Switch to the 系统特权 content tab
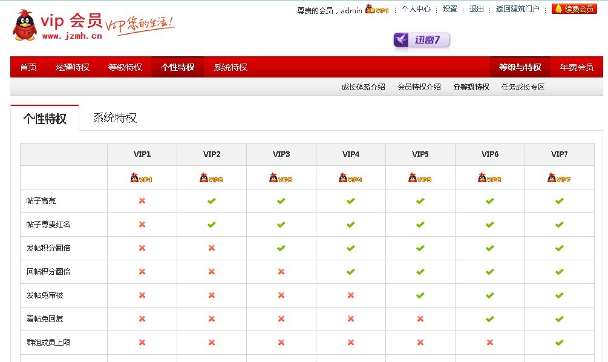608x362 pixels. (115, 118)
